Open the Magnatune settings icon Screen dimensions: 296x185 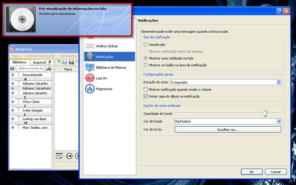click(90, 89)
